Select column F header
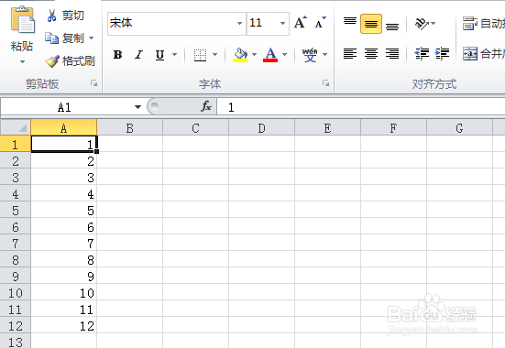Screen dimensions: 505x348 coord(393,128)
